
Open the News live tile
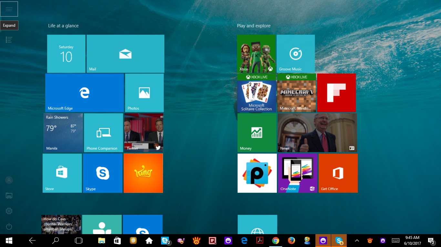click(x=317, y=133)
